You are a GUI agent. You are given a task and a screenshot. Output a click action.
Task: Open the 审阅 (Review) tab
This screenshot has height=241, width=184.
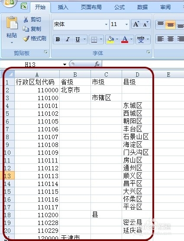(165, 7)
